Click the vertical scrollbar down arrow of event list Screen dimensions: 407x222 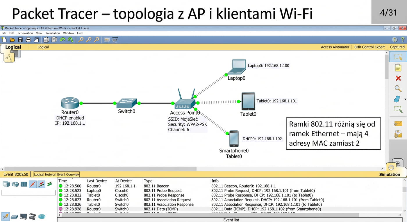point(404,210)
